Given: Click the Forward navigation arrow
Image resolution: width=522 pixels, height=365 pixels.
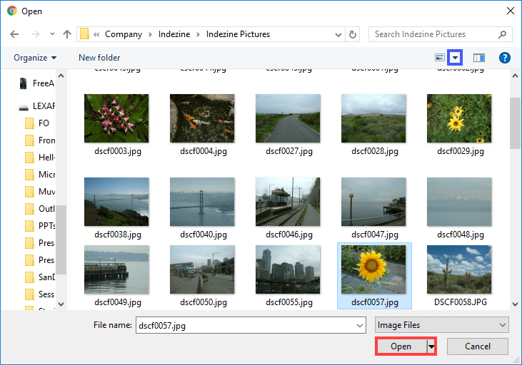Looking at the screenshot, I should [35, 34].
